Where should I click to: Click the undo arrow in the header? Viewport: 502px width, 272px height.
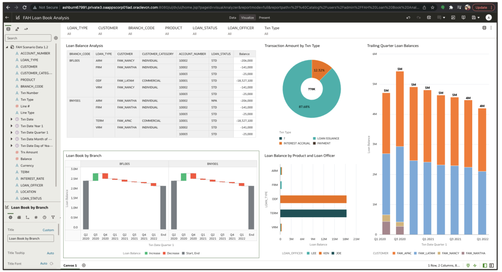click(408, 18)
